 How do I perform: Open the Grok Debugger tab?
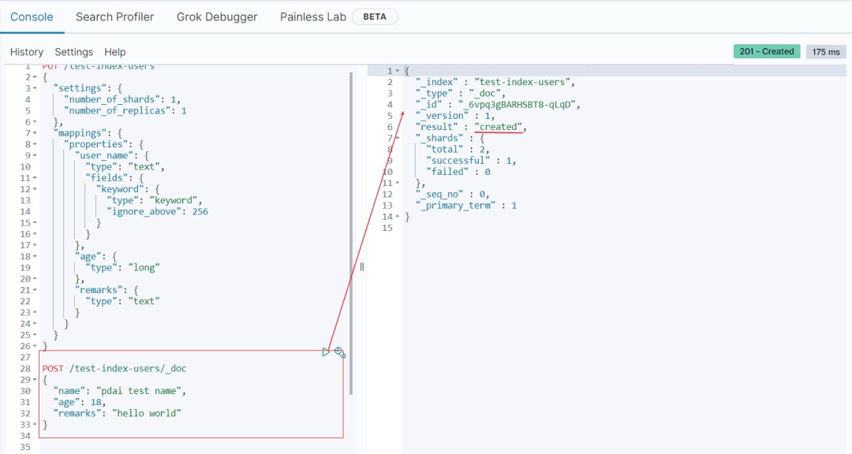pos(217,16)
